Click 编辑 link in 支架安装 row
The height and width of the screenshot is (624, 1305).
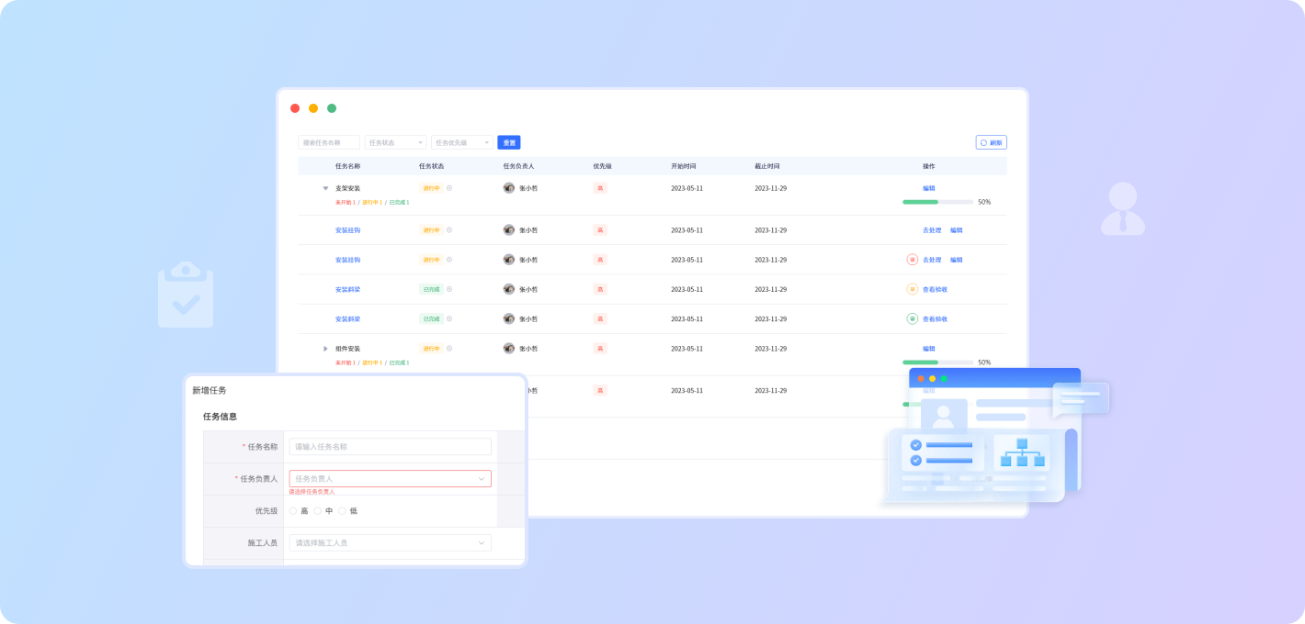coord(928,188)
